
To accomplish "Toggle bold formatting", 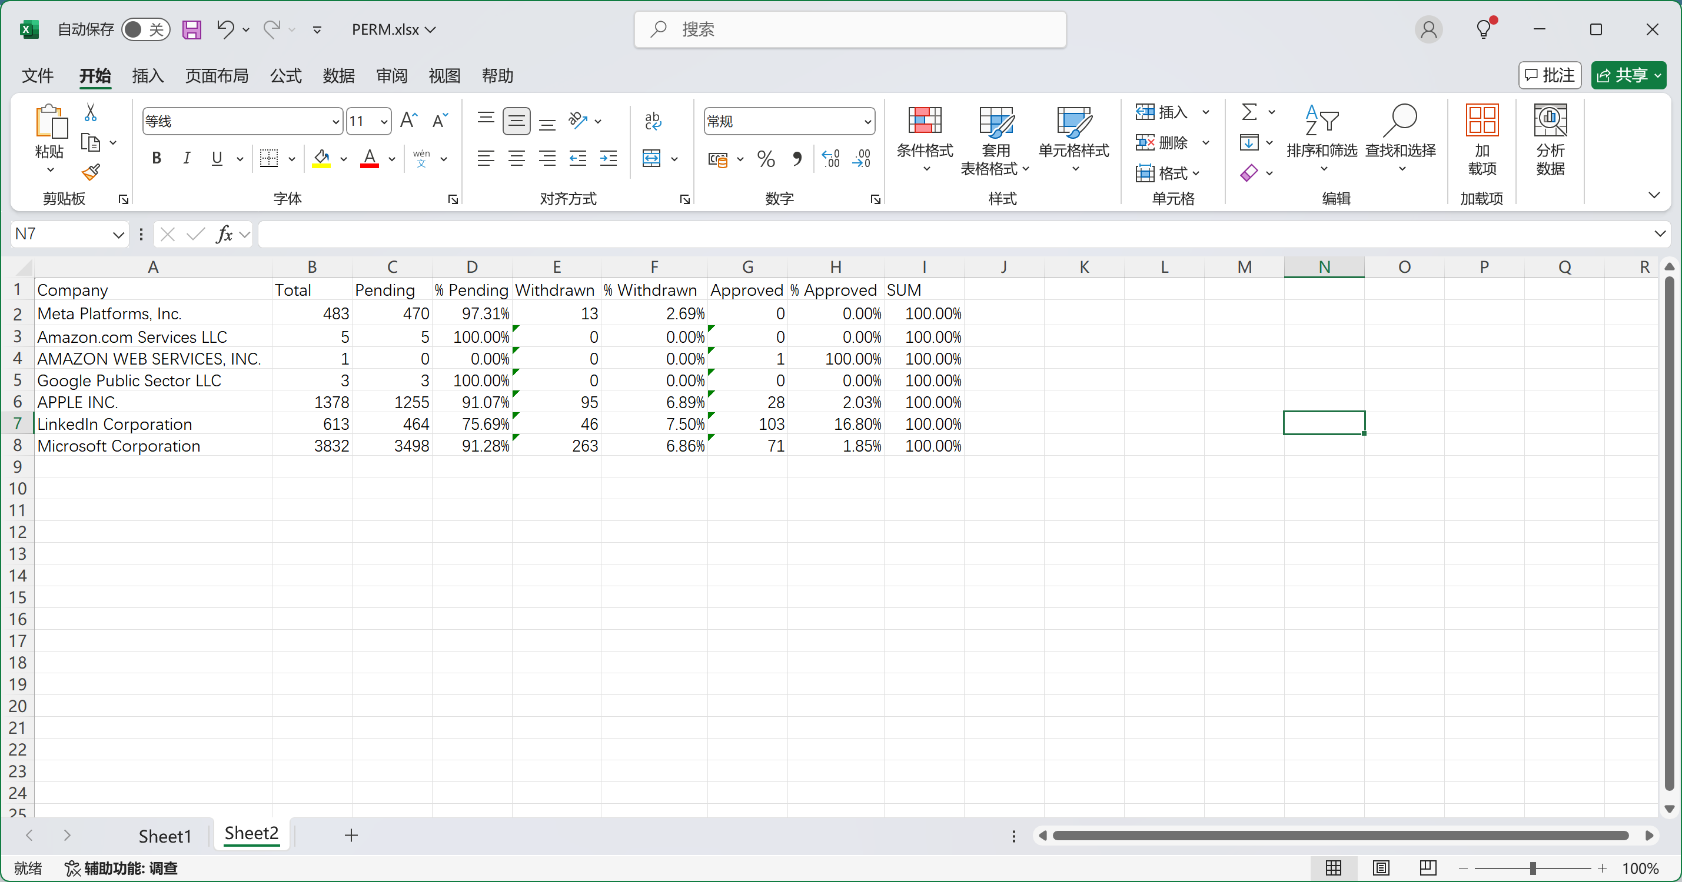I will 156,159.
